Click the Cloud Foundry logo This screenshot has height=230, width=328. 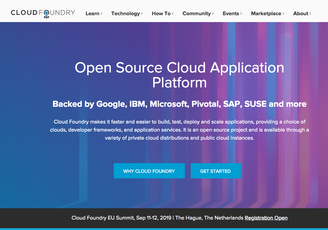pos(43,13)
